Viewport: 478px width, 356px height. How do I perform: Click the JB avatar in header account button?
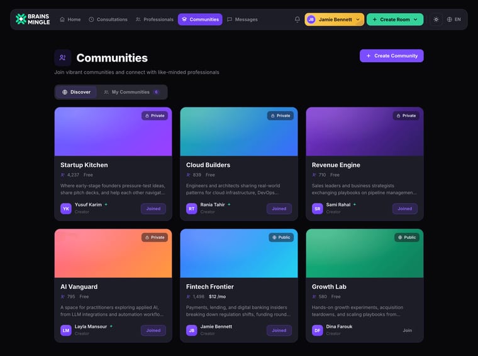pyautogui.click(x=311, y=19)
